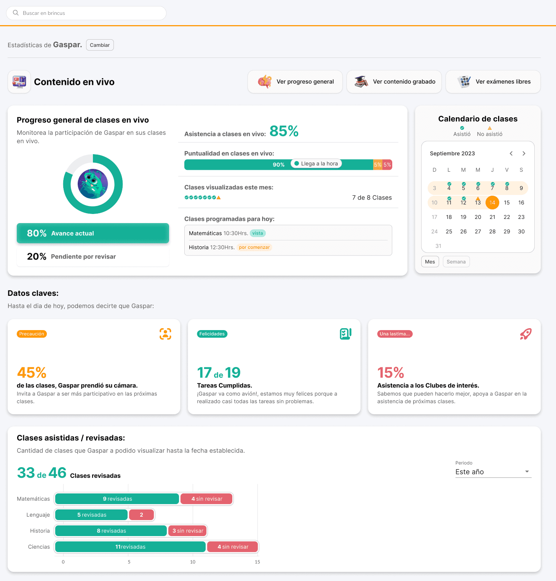556x581 pixels.
Task: Select day 30 in the calendar
Action: click(521, 231)
